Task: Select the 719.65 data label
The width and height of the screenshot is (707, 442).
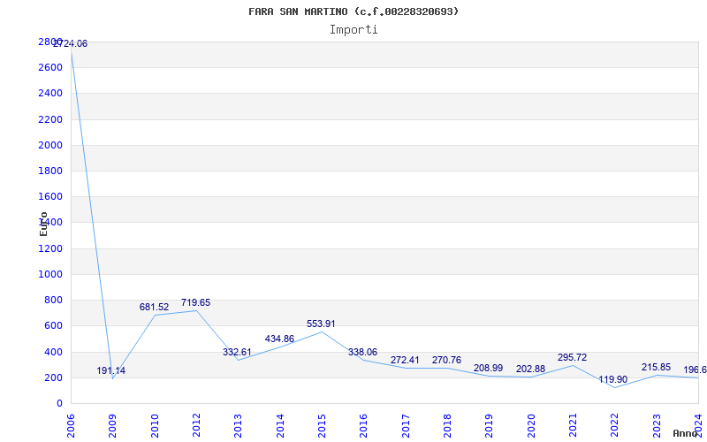Action: [x=195, y=302]
